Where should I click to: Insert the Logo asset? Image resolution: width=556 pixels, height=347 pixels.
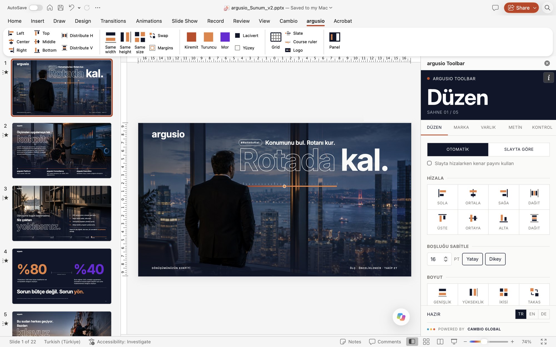(x=294, y=50)
